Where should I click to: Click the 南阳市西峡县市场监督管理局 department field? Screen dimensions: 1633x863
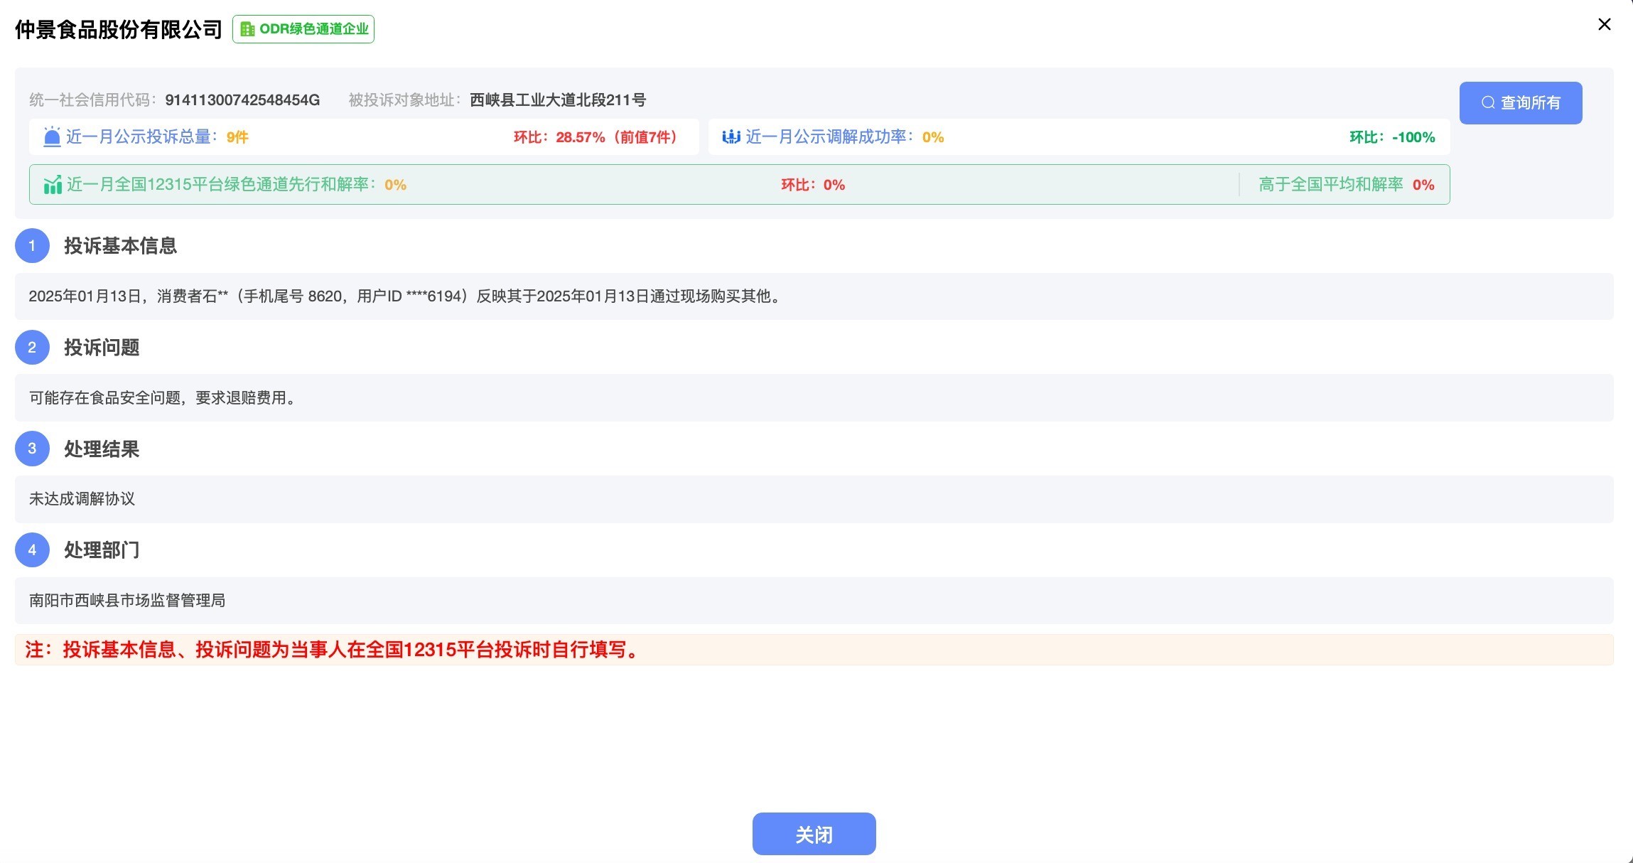[127, 601]
